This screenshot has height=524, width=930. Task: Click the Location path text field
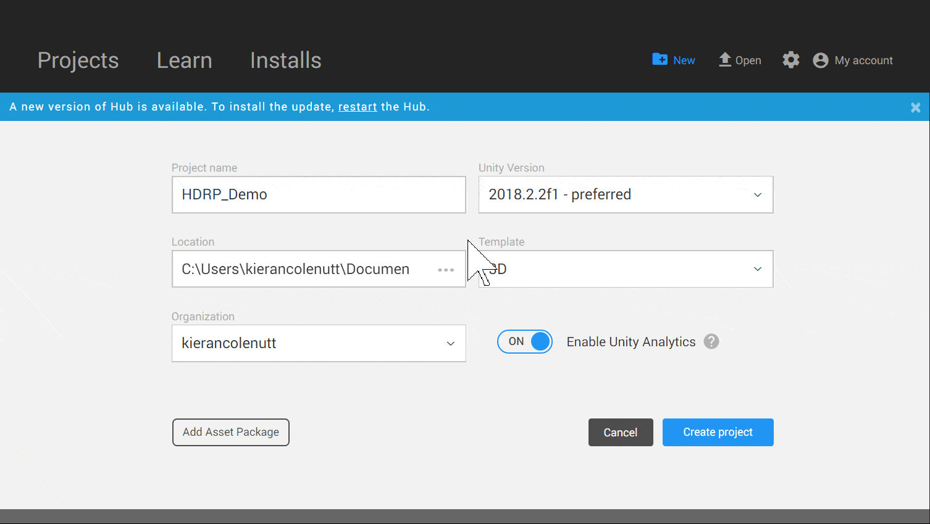point(303,269)
